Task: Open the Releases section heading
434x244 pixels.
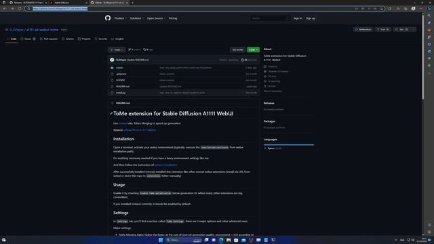Action: click(269, 103)
